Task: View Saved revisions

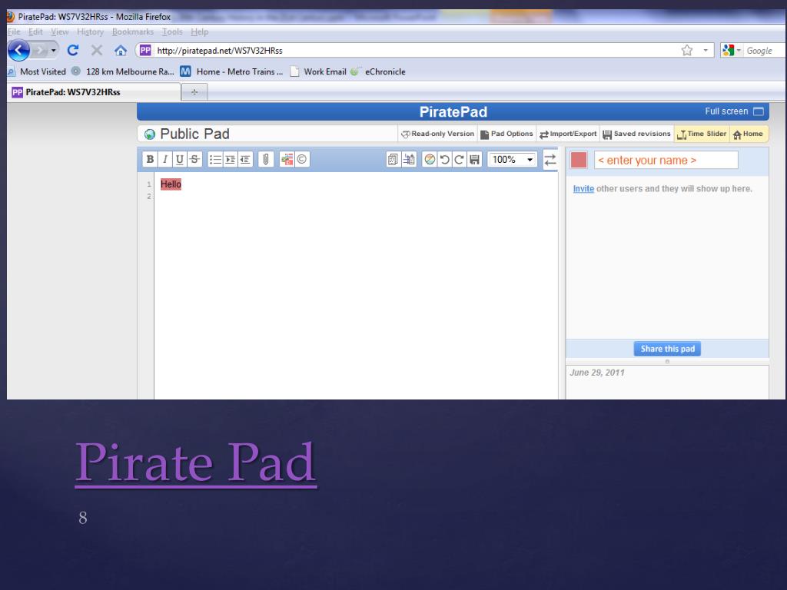Action: pyautogui.click(x=636, y=134)
